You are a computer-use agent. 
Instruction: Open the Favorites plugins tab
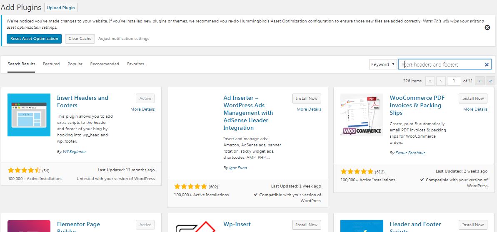click(x=135, y=64)
